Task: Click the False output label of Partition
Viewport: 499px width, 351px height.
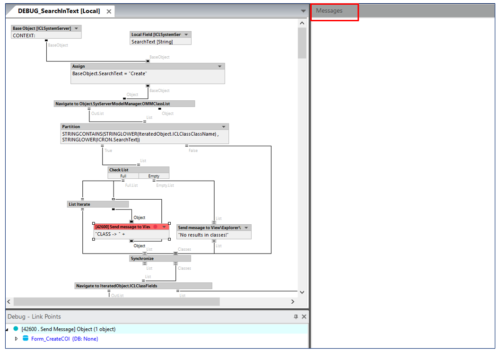Action: pyautogui.click(x=193, y=150)
